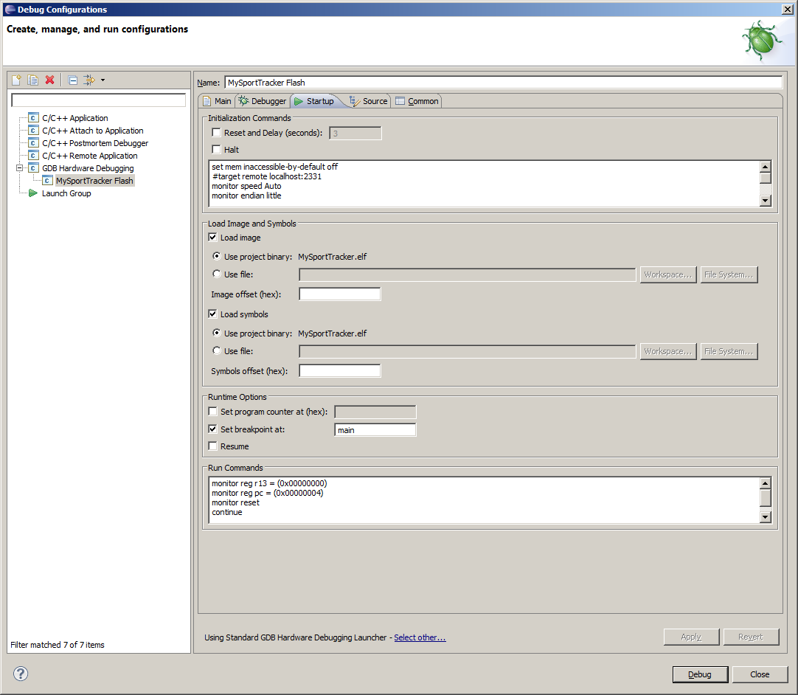Click Run Commands scroll down arrow
This screenshot has height=695, width=798.
click(x=766, y=517)
